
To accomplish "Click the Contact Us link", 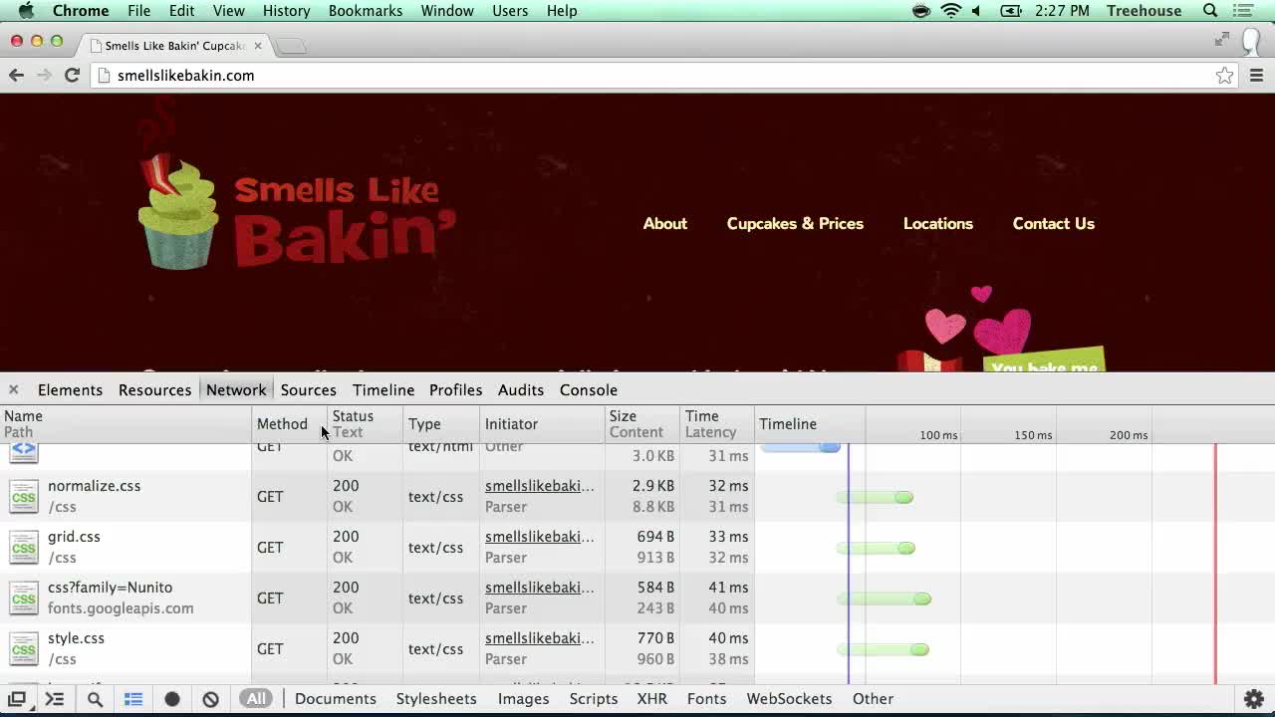I will 1054,224.
